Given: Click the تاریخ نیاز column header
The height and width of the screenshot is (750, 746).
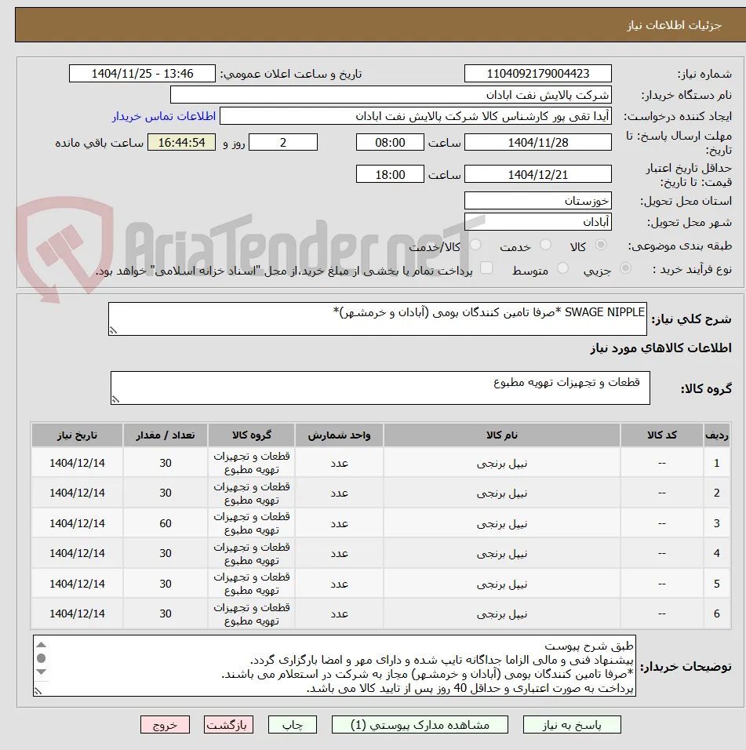Looking at the screenshot, I should click(x=77, y=435).
